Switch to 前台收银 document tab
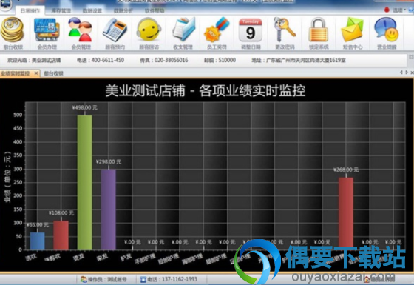 [53, 73]
